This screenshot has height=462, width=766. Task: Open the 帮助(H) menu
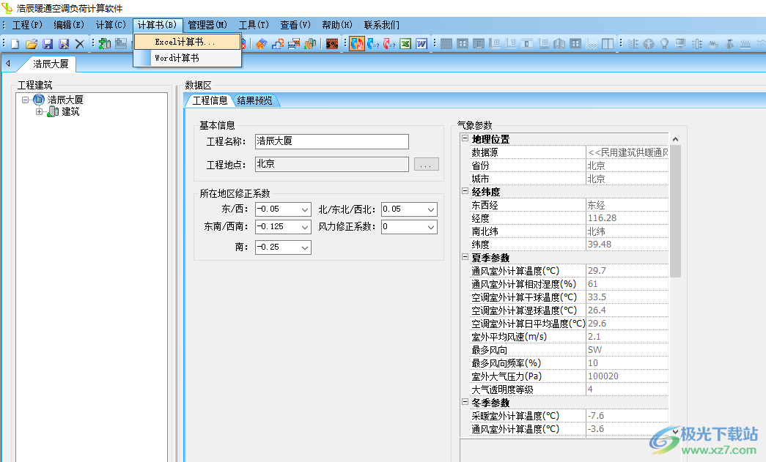click(x=336, y=25)
